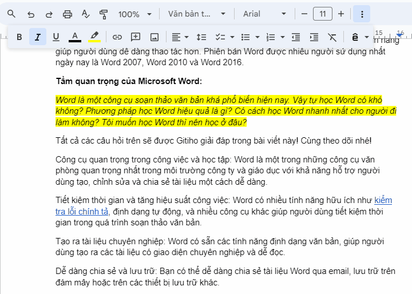Activate the paint format tool

pos(104,14)
